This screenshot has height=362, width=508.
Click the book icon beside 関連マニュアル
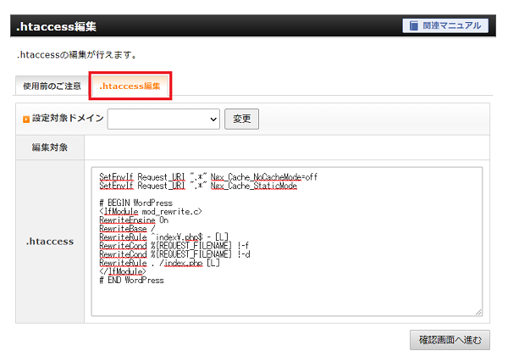[414, 25]
